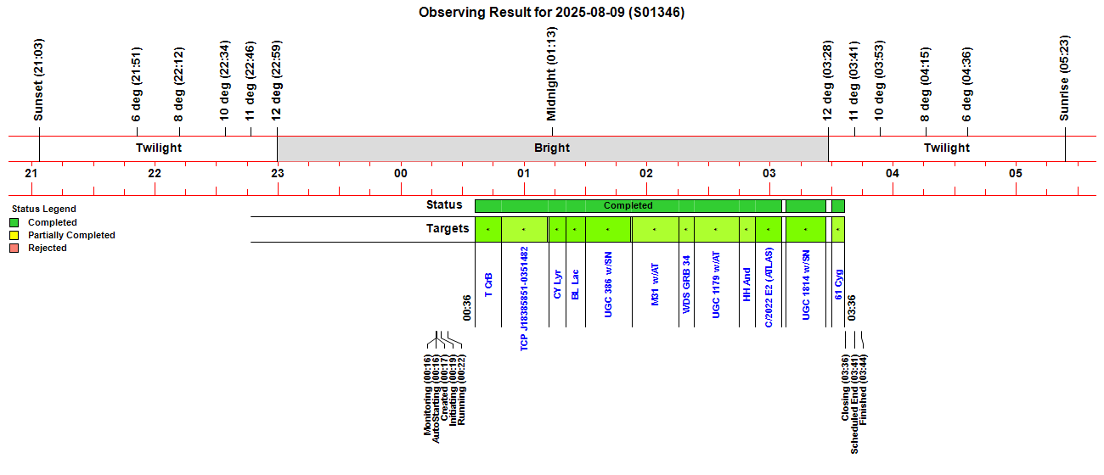Screen dimensions: 1104x475
Task: Click the TCP J18385851-0351482 target label
Action: [x=524, y=299]
